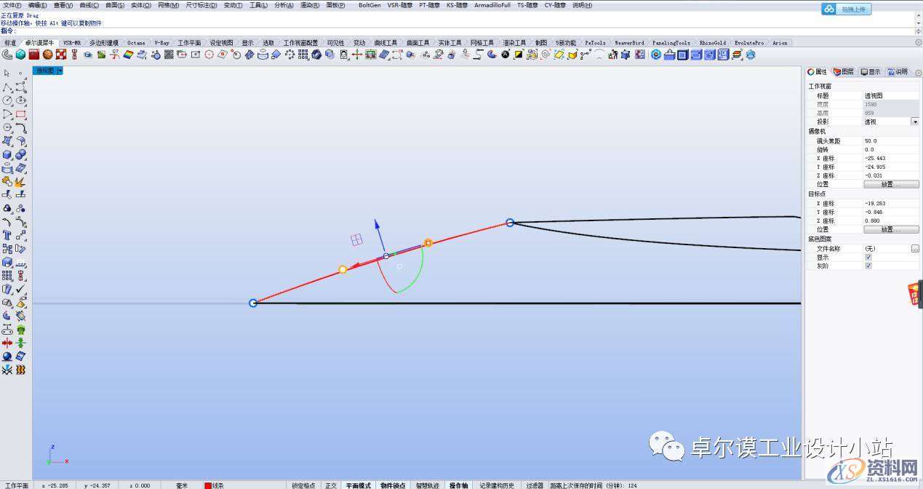Click the red layer color swatch in status bar
Viewport: 923px width, 489px height.
tap(208, 485)
